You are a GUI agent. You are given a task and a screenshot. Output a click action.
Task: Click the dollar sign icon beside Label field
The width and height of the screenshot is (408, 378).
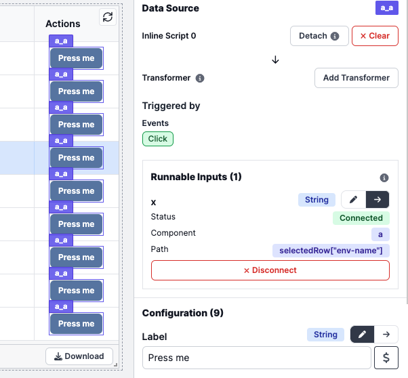click(x=386, y=358)
